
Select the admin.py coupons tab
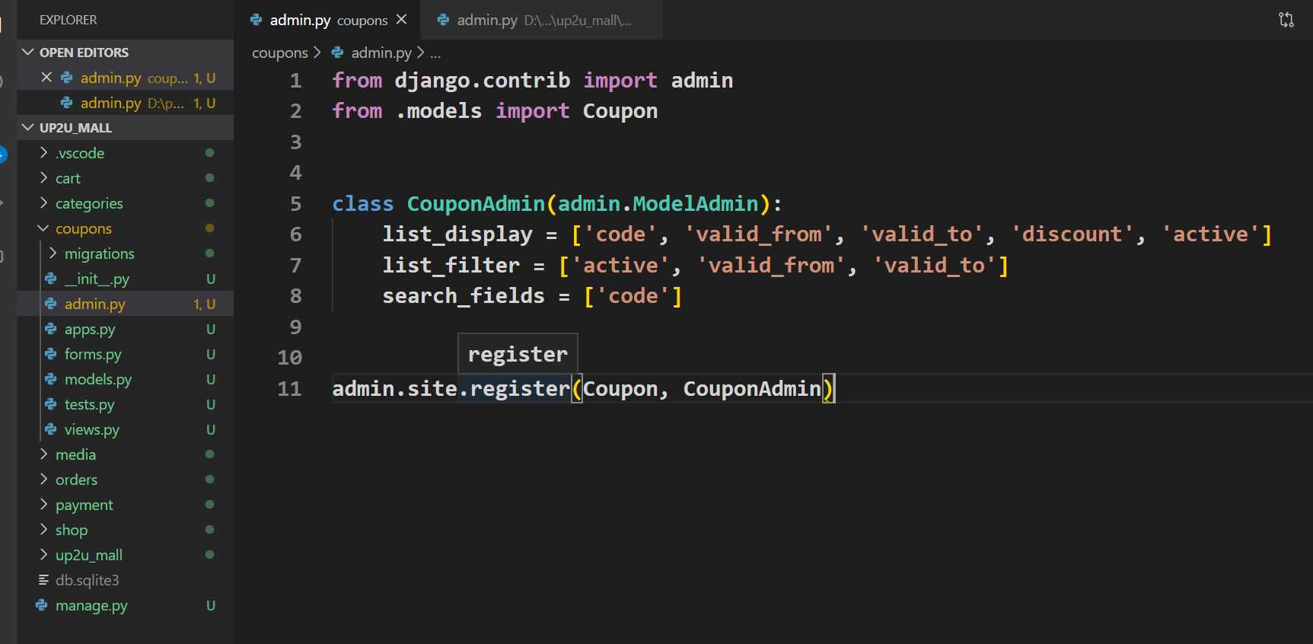coord(327,20)
